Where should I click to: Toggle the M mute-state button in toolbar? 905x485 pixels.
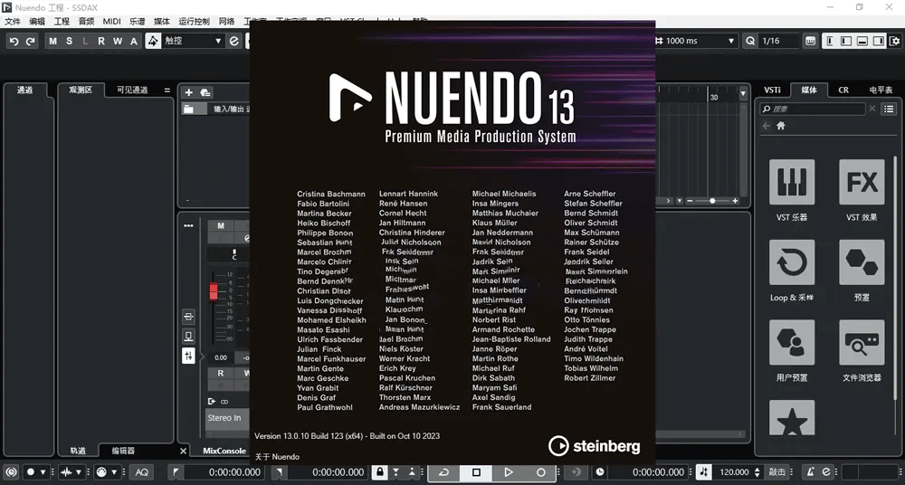(x=53, y=41)
